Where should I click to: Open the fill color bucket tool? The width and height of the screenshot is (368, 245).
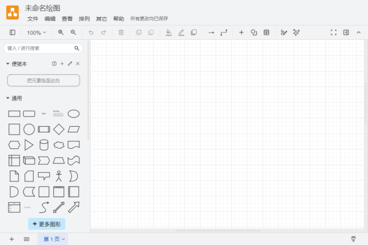tap(169, 32)
